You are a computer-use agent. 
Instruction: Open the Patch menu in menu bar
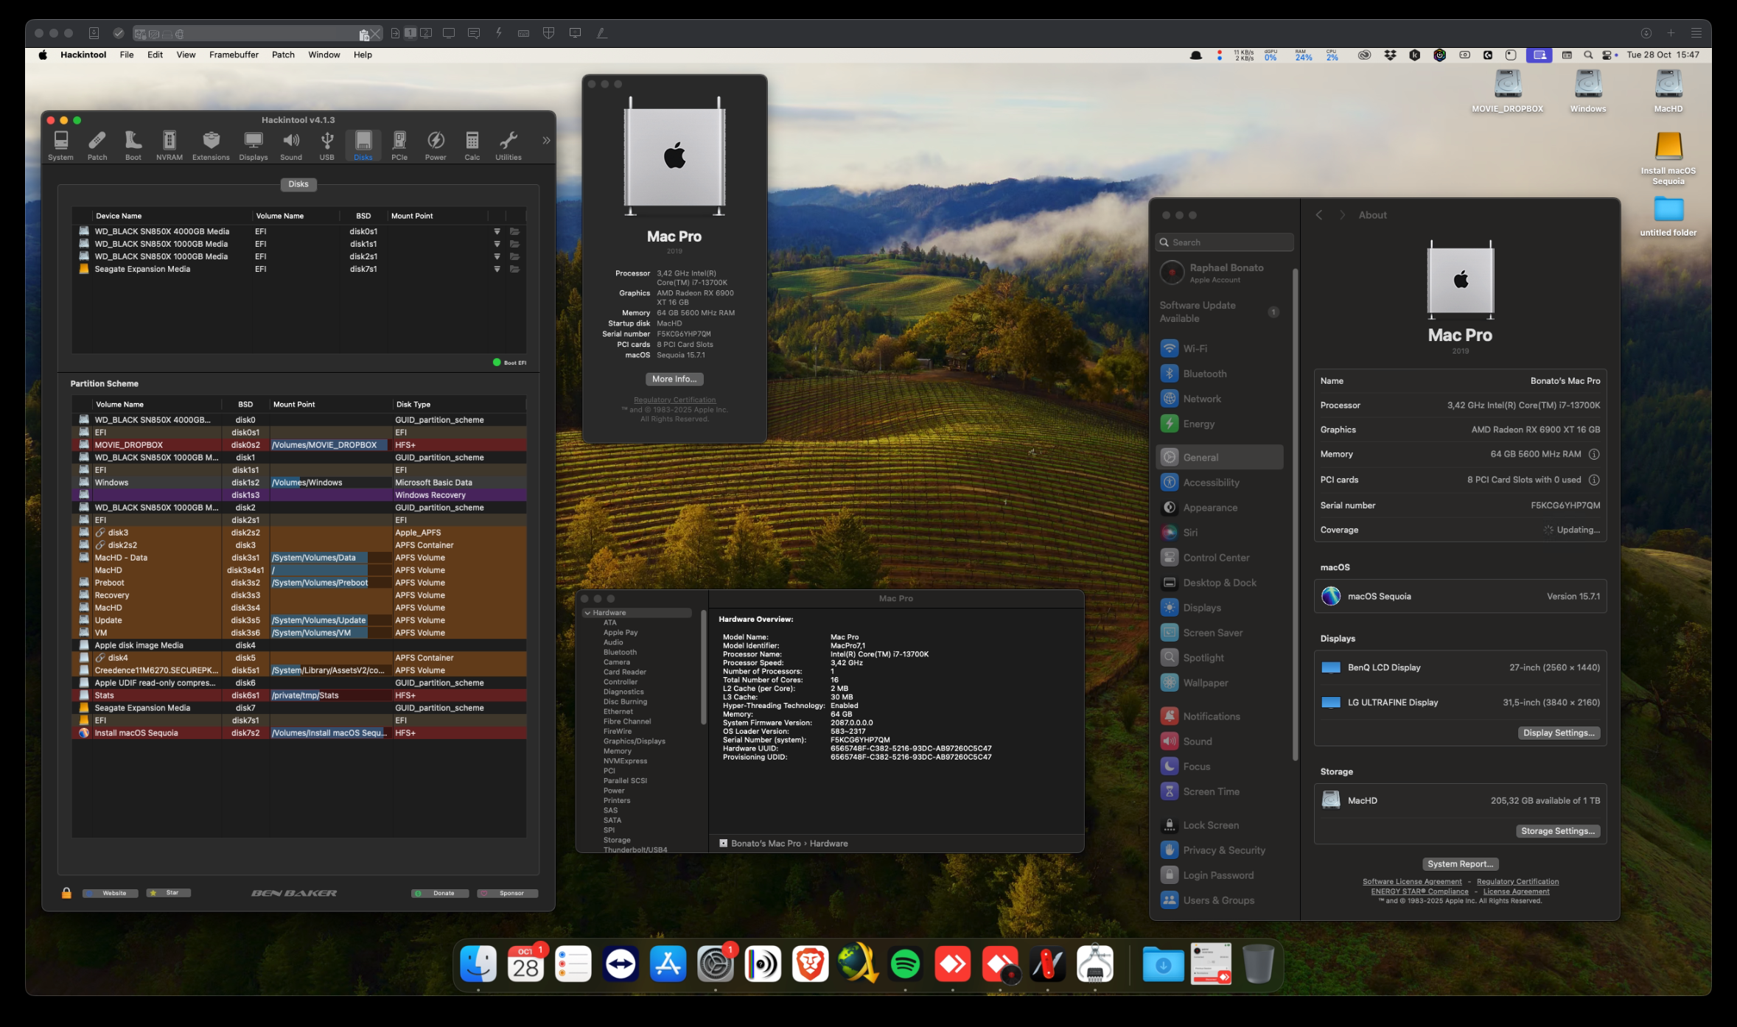283,55
